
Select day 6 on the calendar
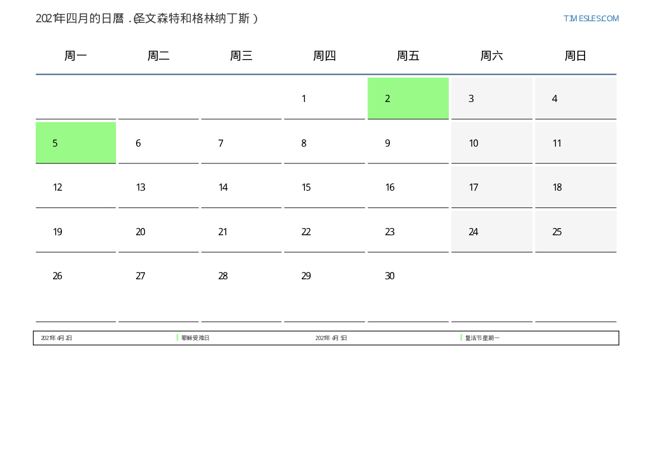click(x=158, y=143)
